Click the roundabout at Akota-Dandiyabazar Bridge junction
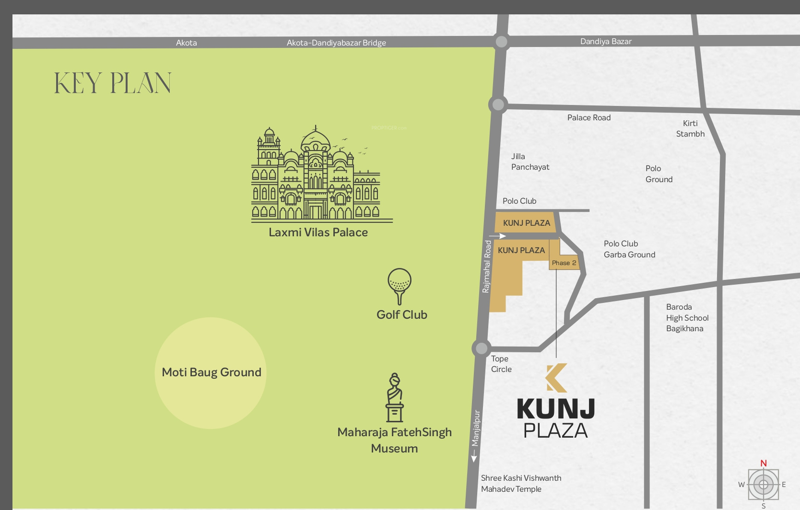Screen dimensions: 800x510 point(501,42)
